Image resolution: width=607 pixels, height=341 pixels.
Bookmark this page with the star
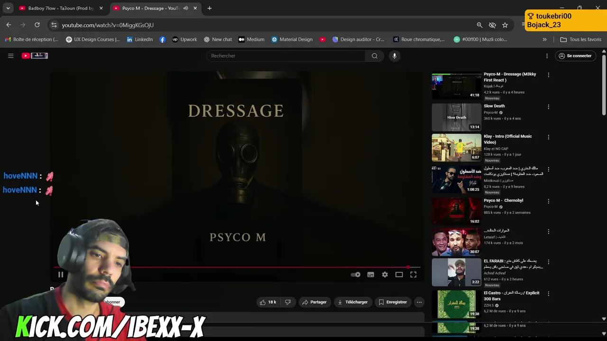tap(505, 25)
